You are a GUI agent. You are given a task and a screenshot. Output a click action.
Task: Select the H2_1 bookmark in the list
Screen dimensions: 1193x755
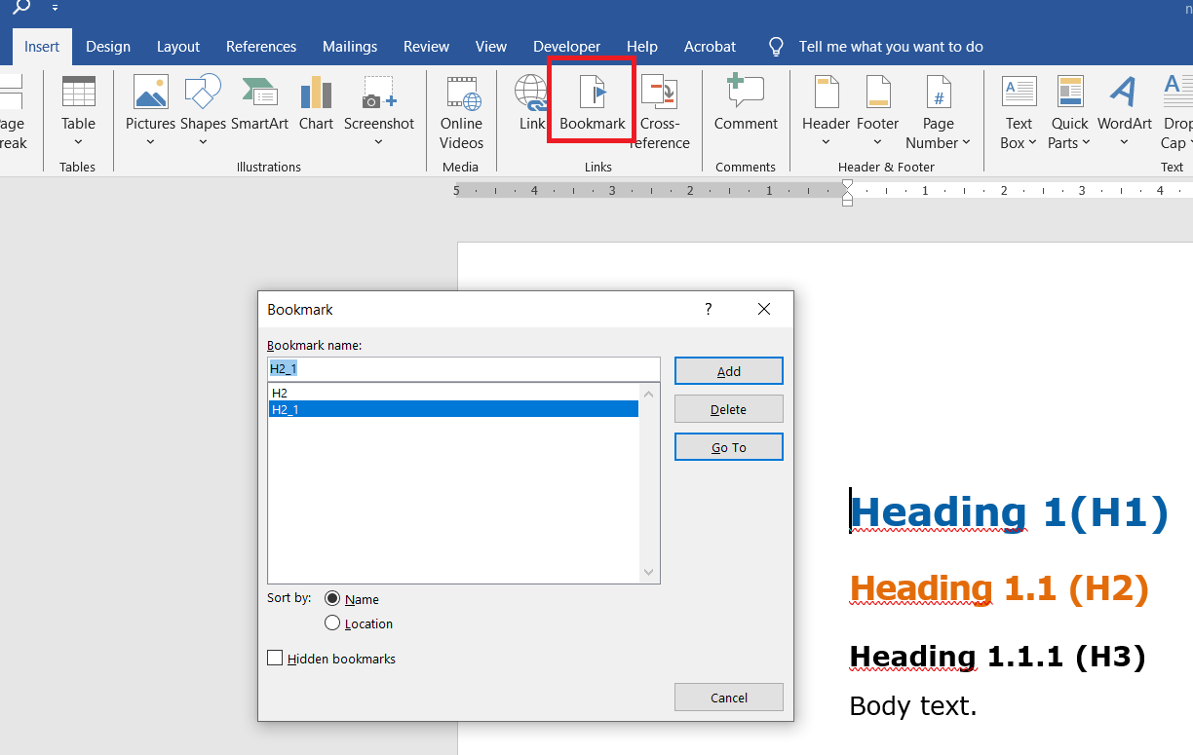[453, 409]
